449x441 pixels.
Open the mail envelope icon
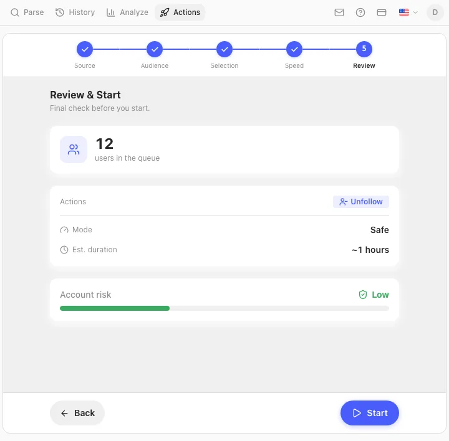tap(339, 12)
